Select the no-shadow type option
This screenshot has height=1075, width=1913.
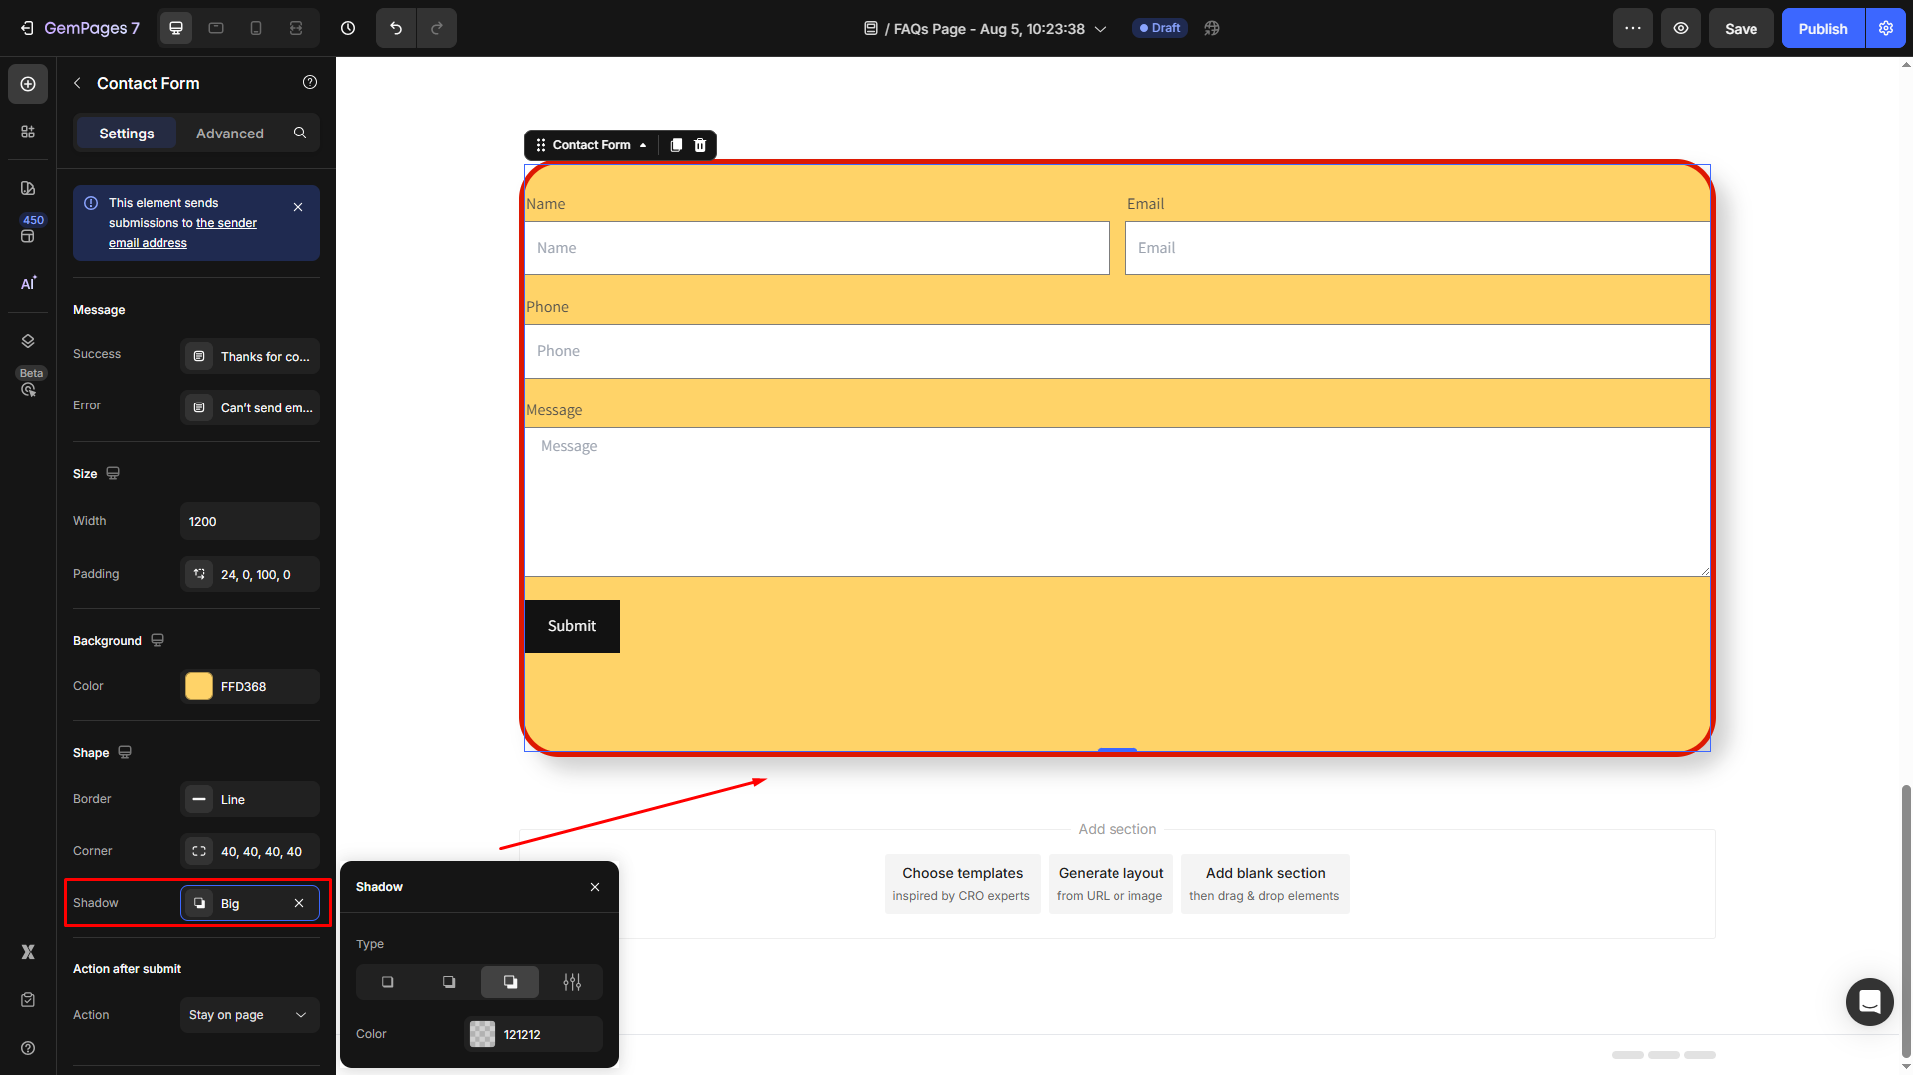pyautogui.click(x=388, y=982)
